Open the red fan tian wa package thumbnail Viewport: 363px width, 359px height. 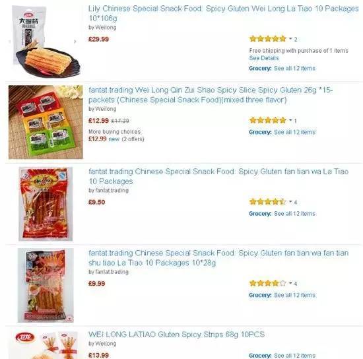(x=46, y=204)
